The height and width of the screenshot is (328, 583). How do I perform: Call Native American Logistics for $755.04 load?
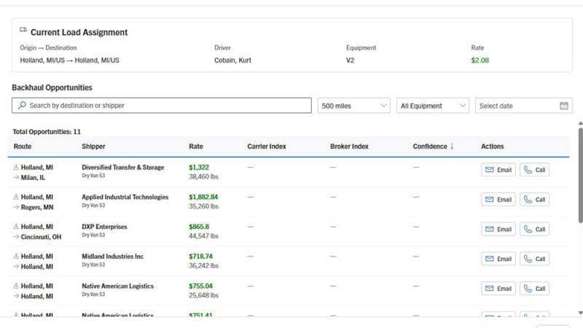pyautogui.click(x=534, y=288)
